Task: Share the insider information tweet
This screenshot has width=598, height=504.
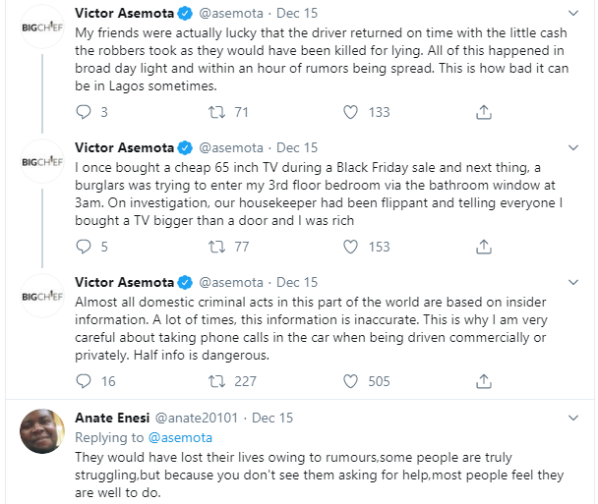Action: click(x=483, y=381)
